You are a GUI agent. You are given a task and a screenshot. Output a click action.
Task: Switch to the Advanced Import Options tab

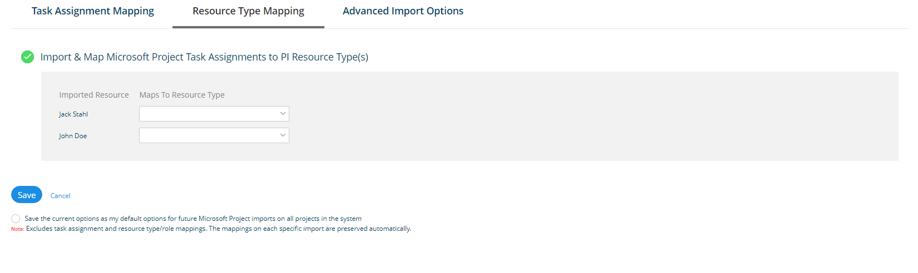[403, 11]
